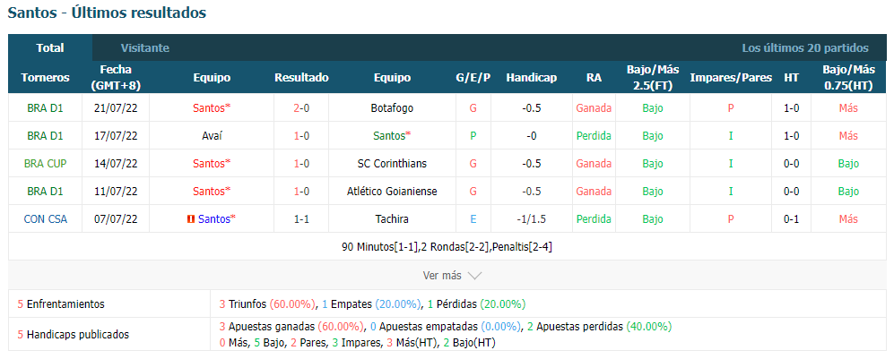The height and width of the screenshot is (359, 894).
Task: Click the SC Corinthians team name
Action: pos(392,164)
